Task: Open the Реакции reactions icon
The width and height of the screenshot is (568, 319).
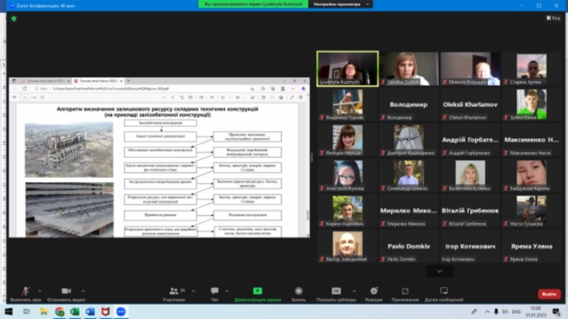Action: [x=373, y=291]
